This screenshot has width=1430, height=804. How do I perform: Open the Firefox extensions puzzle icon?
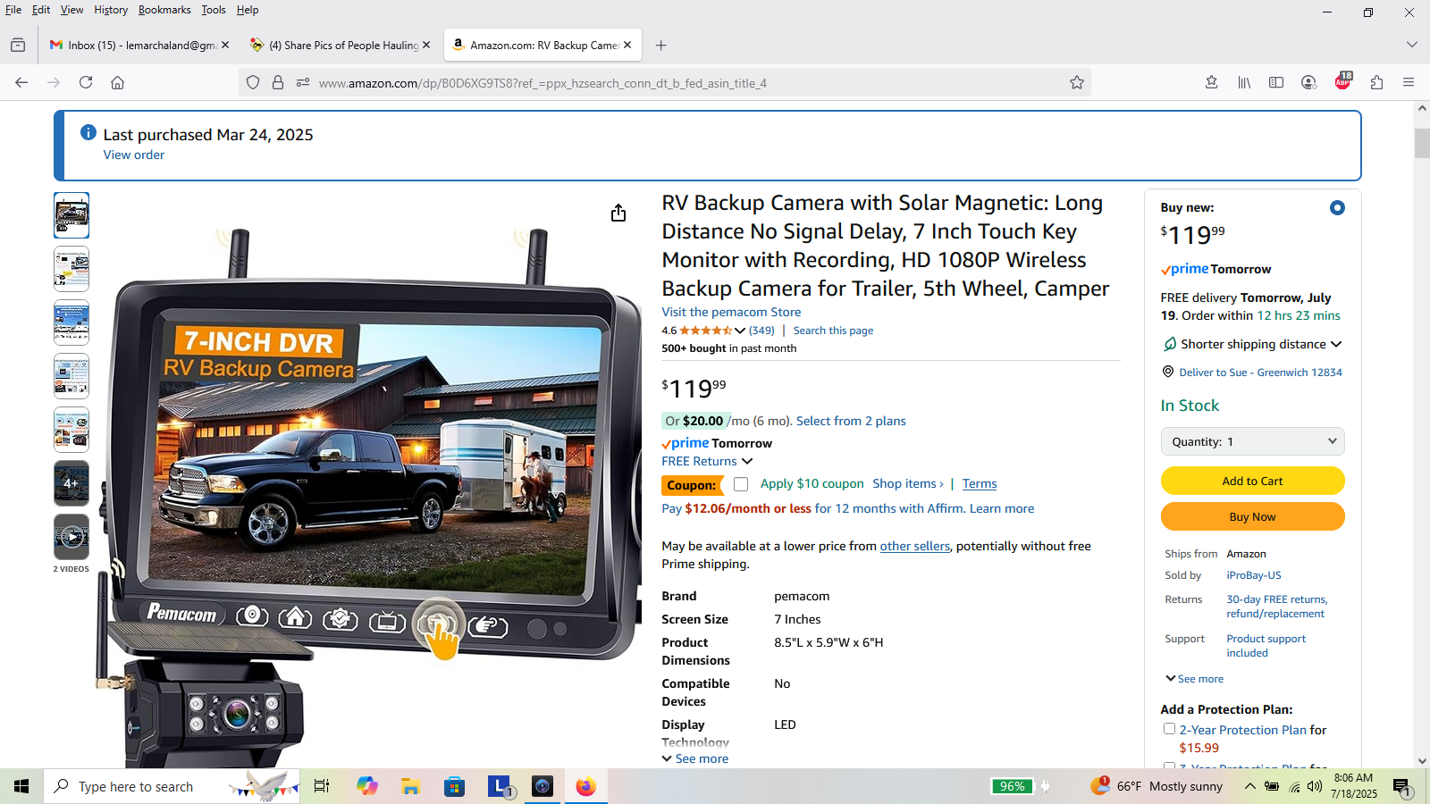click(1376, 82)
